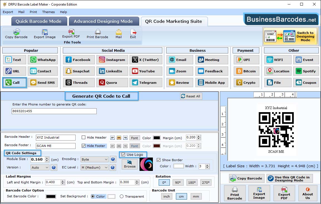Open the Print menu
Viewport: 321px width, 204px height.
[33, 12]
